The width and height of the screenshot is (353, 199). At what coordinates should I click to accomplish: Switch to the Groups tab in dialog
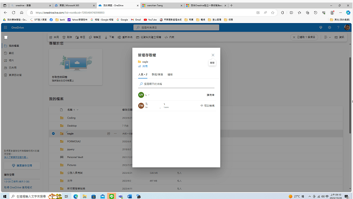point(157,74)
